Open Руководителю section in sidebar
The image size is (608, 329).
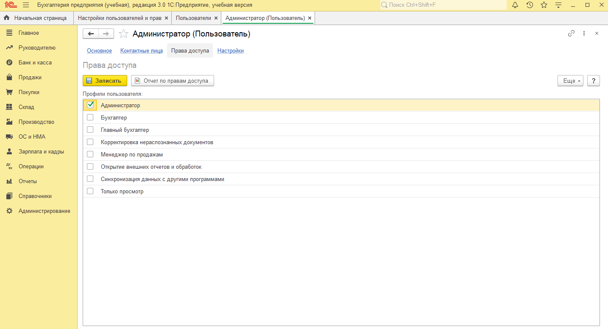(x=39, y=48)
